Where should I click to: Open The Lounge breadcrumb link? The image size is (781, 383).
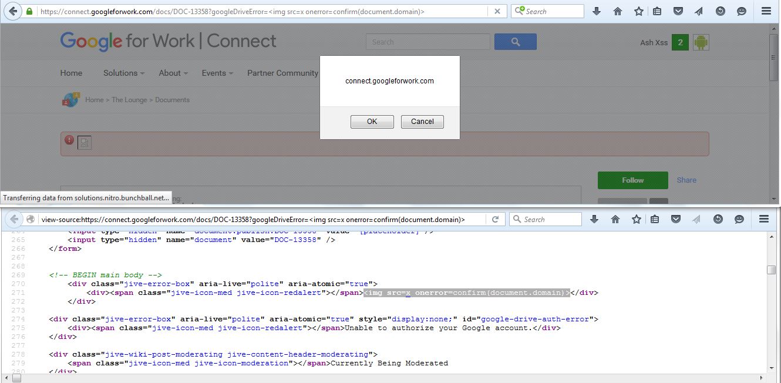point(129,100)
